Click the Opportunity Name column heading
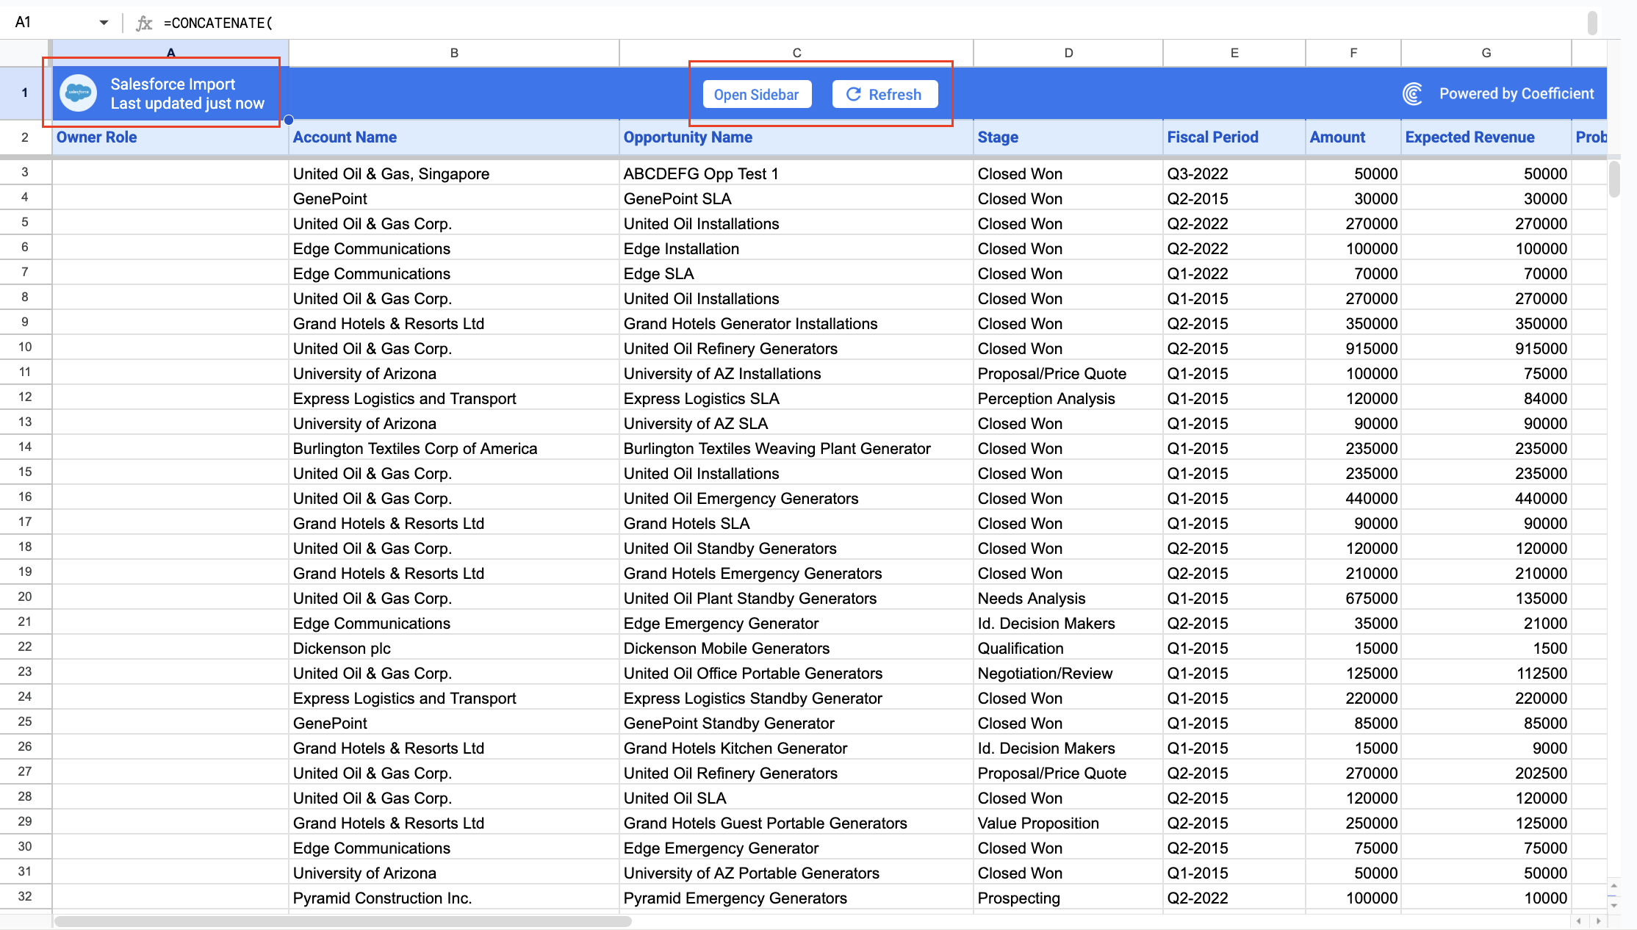Screen dimensions: 1637x930 (x=688, y=137)
